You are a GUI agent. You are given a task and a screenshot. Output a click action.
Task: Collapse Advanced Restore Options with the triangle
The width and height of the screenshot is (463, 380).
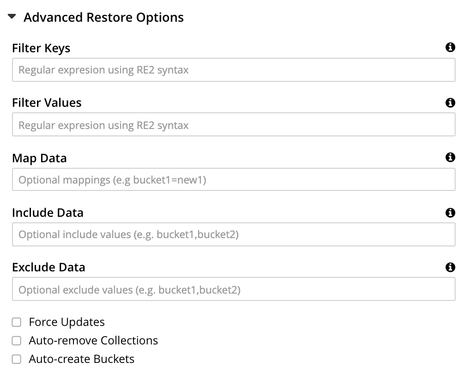[12, 17]
